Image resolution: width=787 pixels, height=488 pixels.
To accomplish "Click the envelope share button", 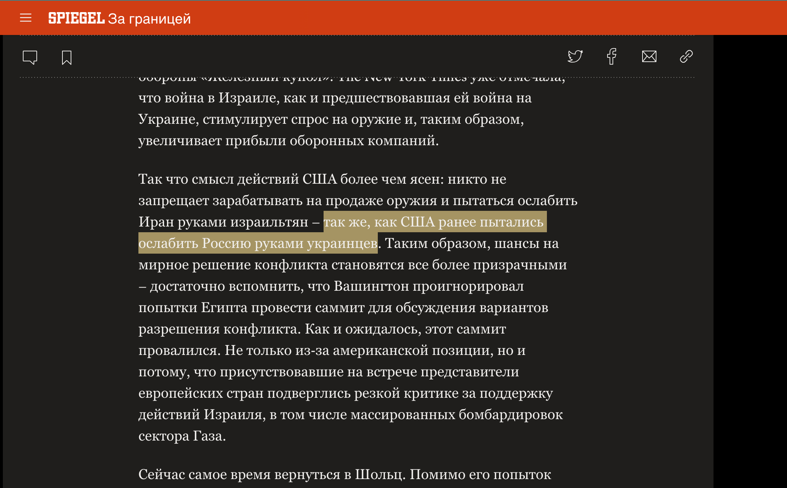I will point(649,57).
